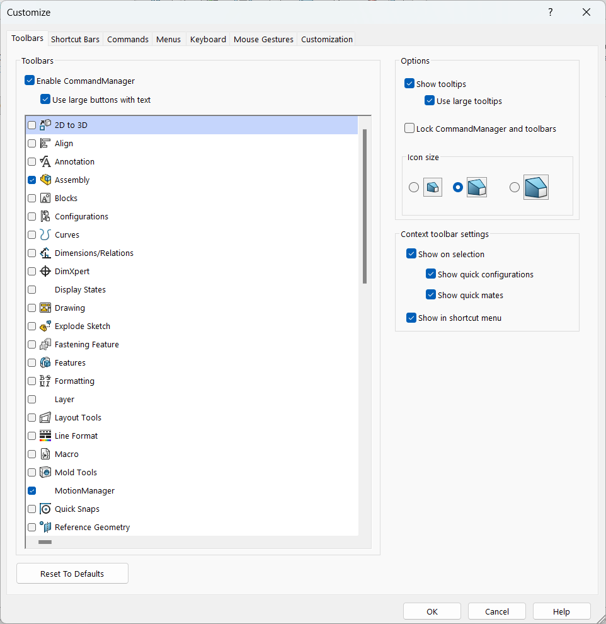
Task: Toggle Show quick configurations checkbox
Action: (431, 274)
